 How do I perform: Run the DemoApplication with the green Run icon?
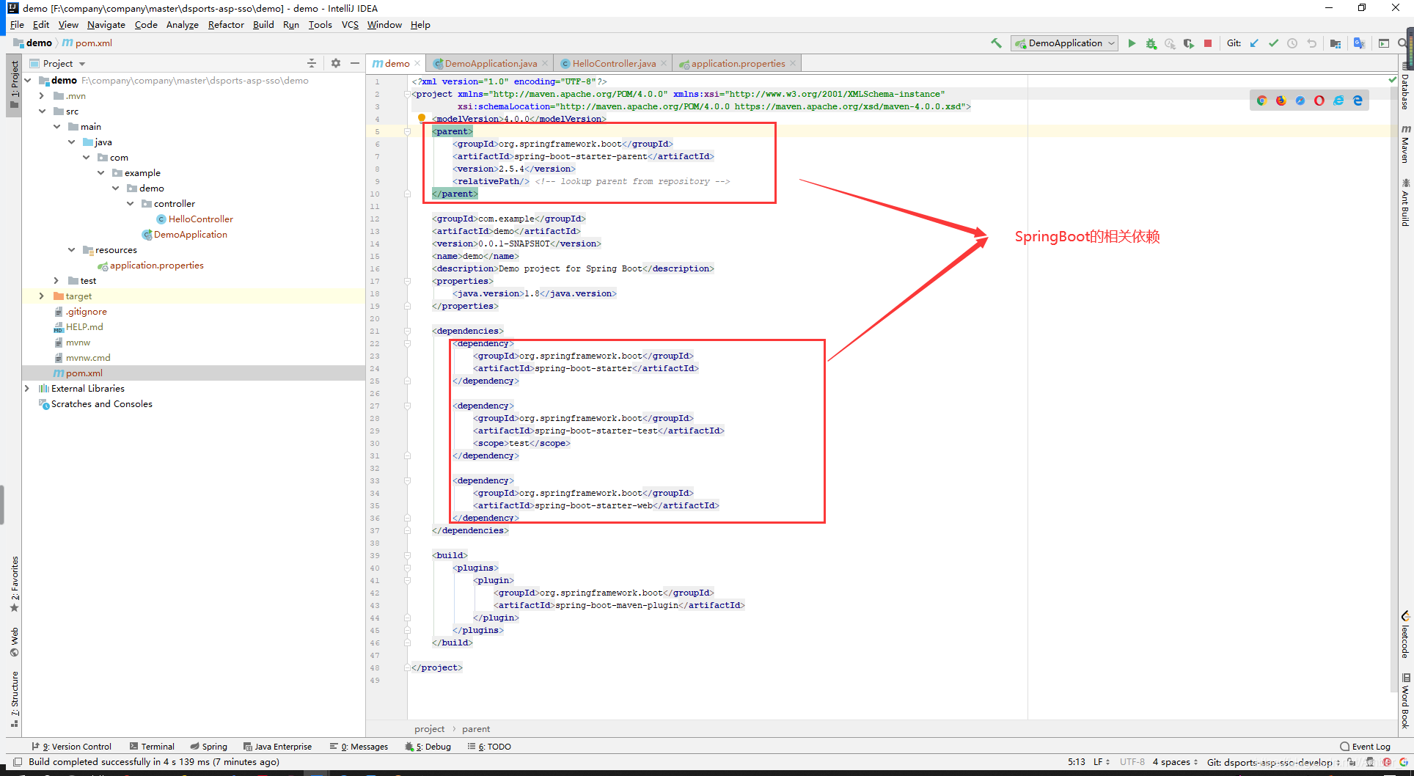1132,43
